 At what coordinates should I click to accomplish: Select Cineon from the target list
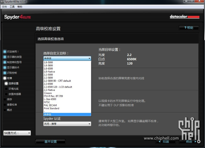(x=67, y=93)
